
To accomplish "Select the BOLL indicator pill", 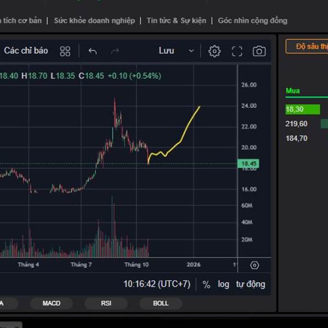I will (161, 303).
